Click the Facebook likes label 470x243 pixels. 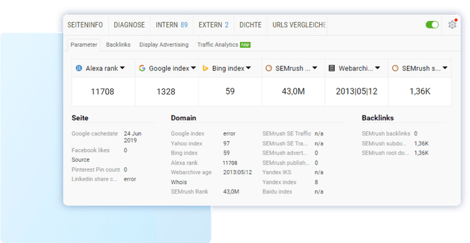click(90, 150)
